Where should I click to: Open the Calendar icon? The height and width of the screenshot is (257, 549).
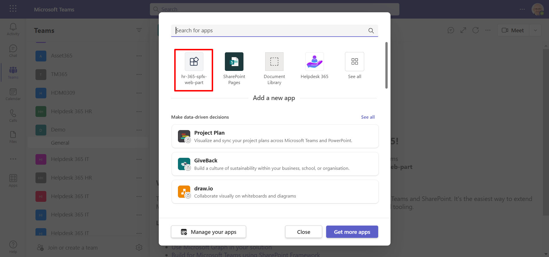coord(13,94)
